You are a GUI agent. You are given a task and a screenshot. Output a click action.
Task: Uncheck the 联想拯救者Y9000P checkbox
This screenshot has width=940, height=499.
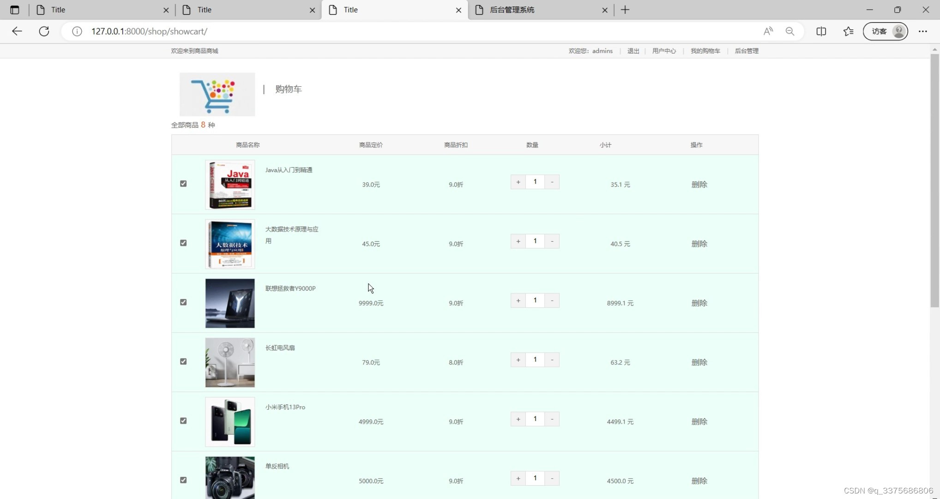click(x=183, y=302)
